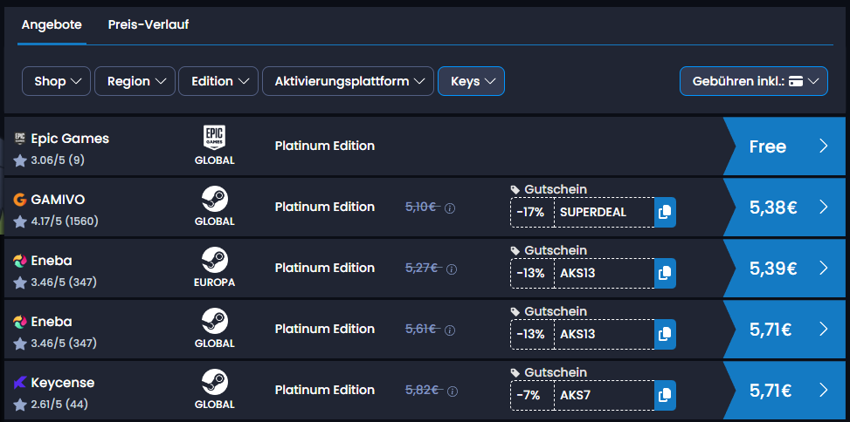
Task: Expand the Region filter dropdown
Action: point(135,81)
